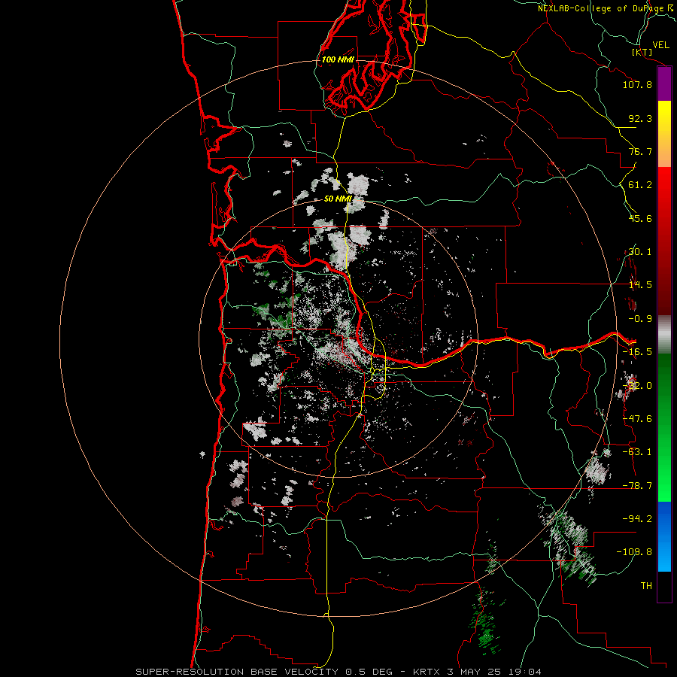Pick the gray near-zero color bar segment
Image resolution: width=677 pixels, height=677 pixels.
664,335
